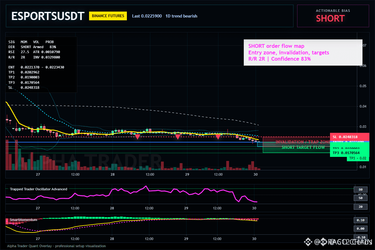
Task: Click the BINANCE FUTURES yellow badge
Action: 108,16
